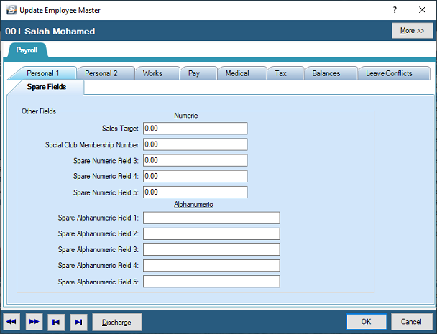
Task: Click the Spare Numeric Field 3 input
Action: pos(195,160)
